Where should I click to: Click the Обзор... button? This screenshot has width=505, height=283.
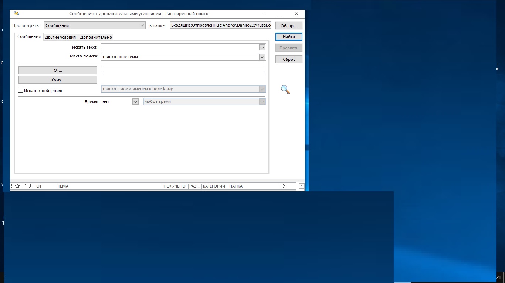point(289,26)
